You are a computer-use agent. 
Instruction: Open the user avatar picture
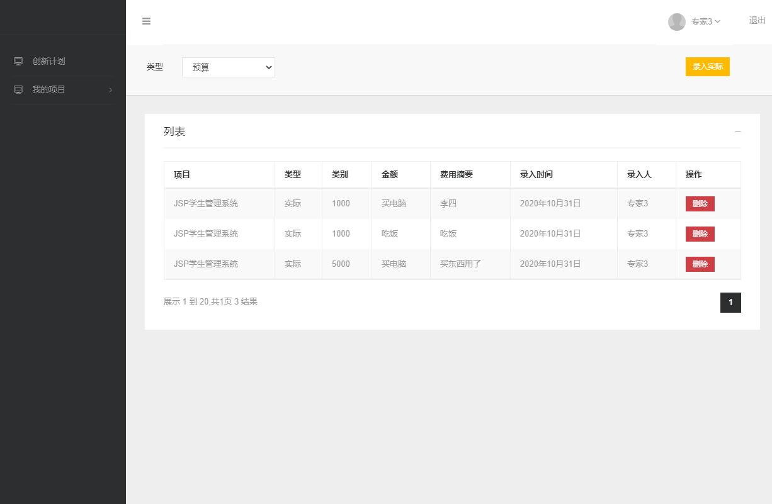click(x=677, y=21)
